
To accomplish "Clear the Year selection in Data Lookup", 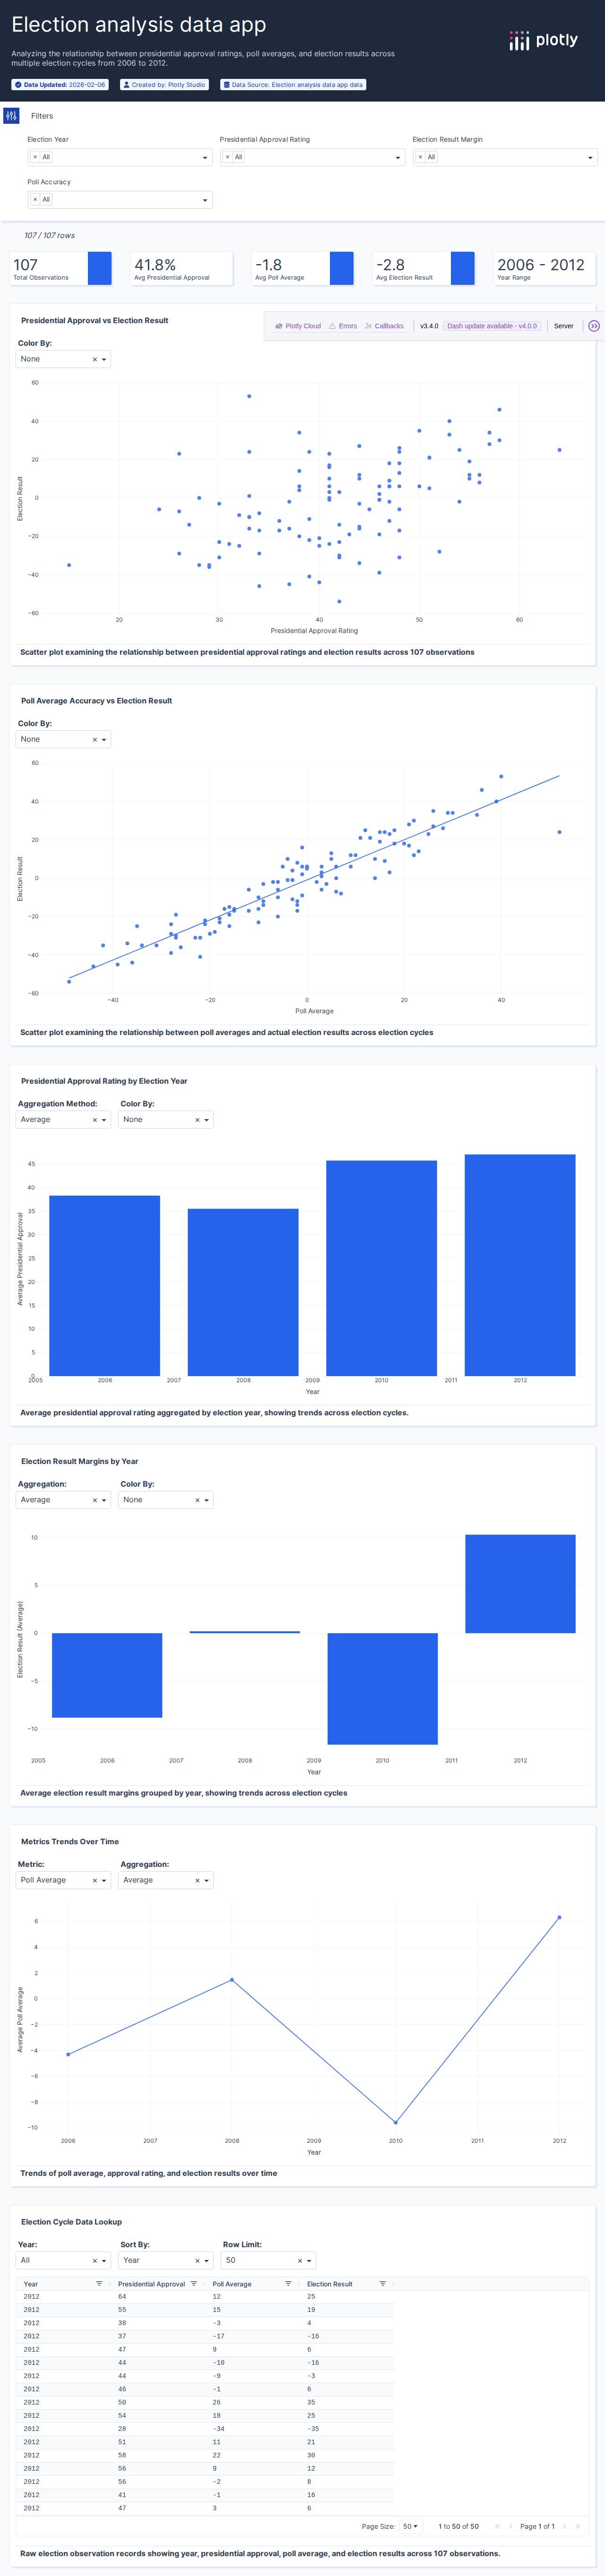I will pos(95,2261).
